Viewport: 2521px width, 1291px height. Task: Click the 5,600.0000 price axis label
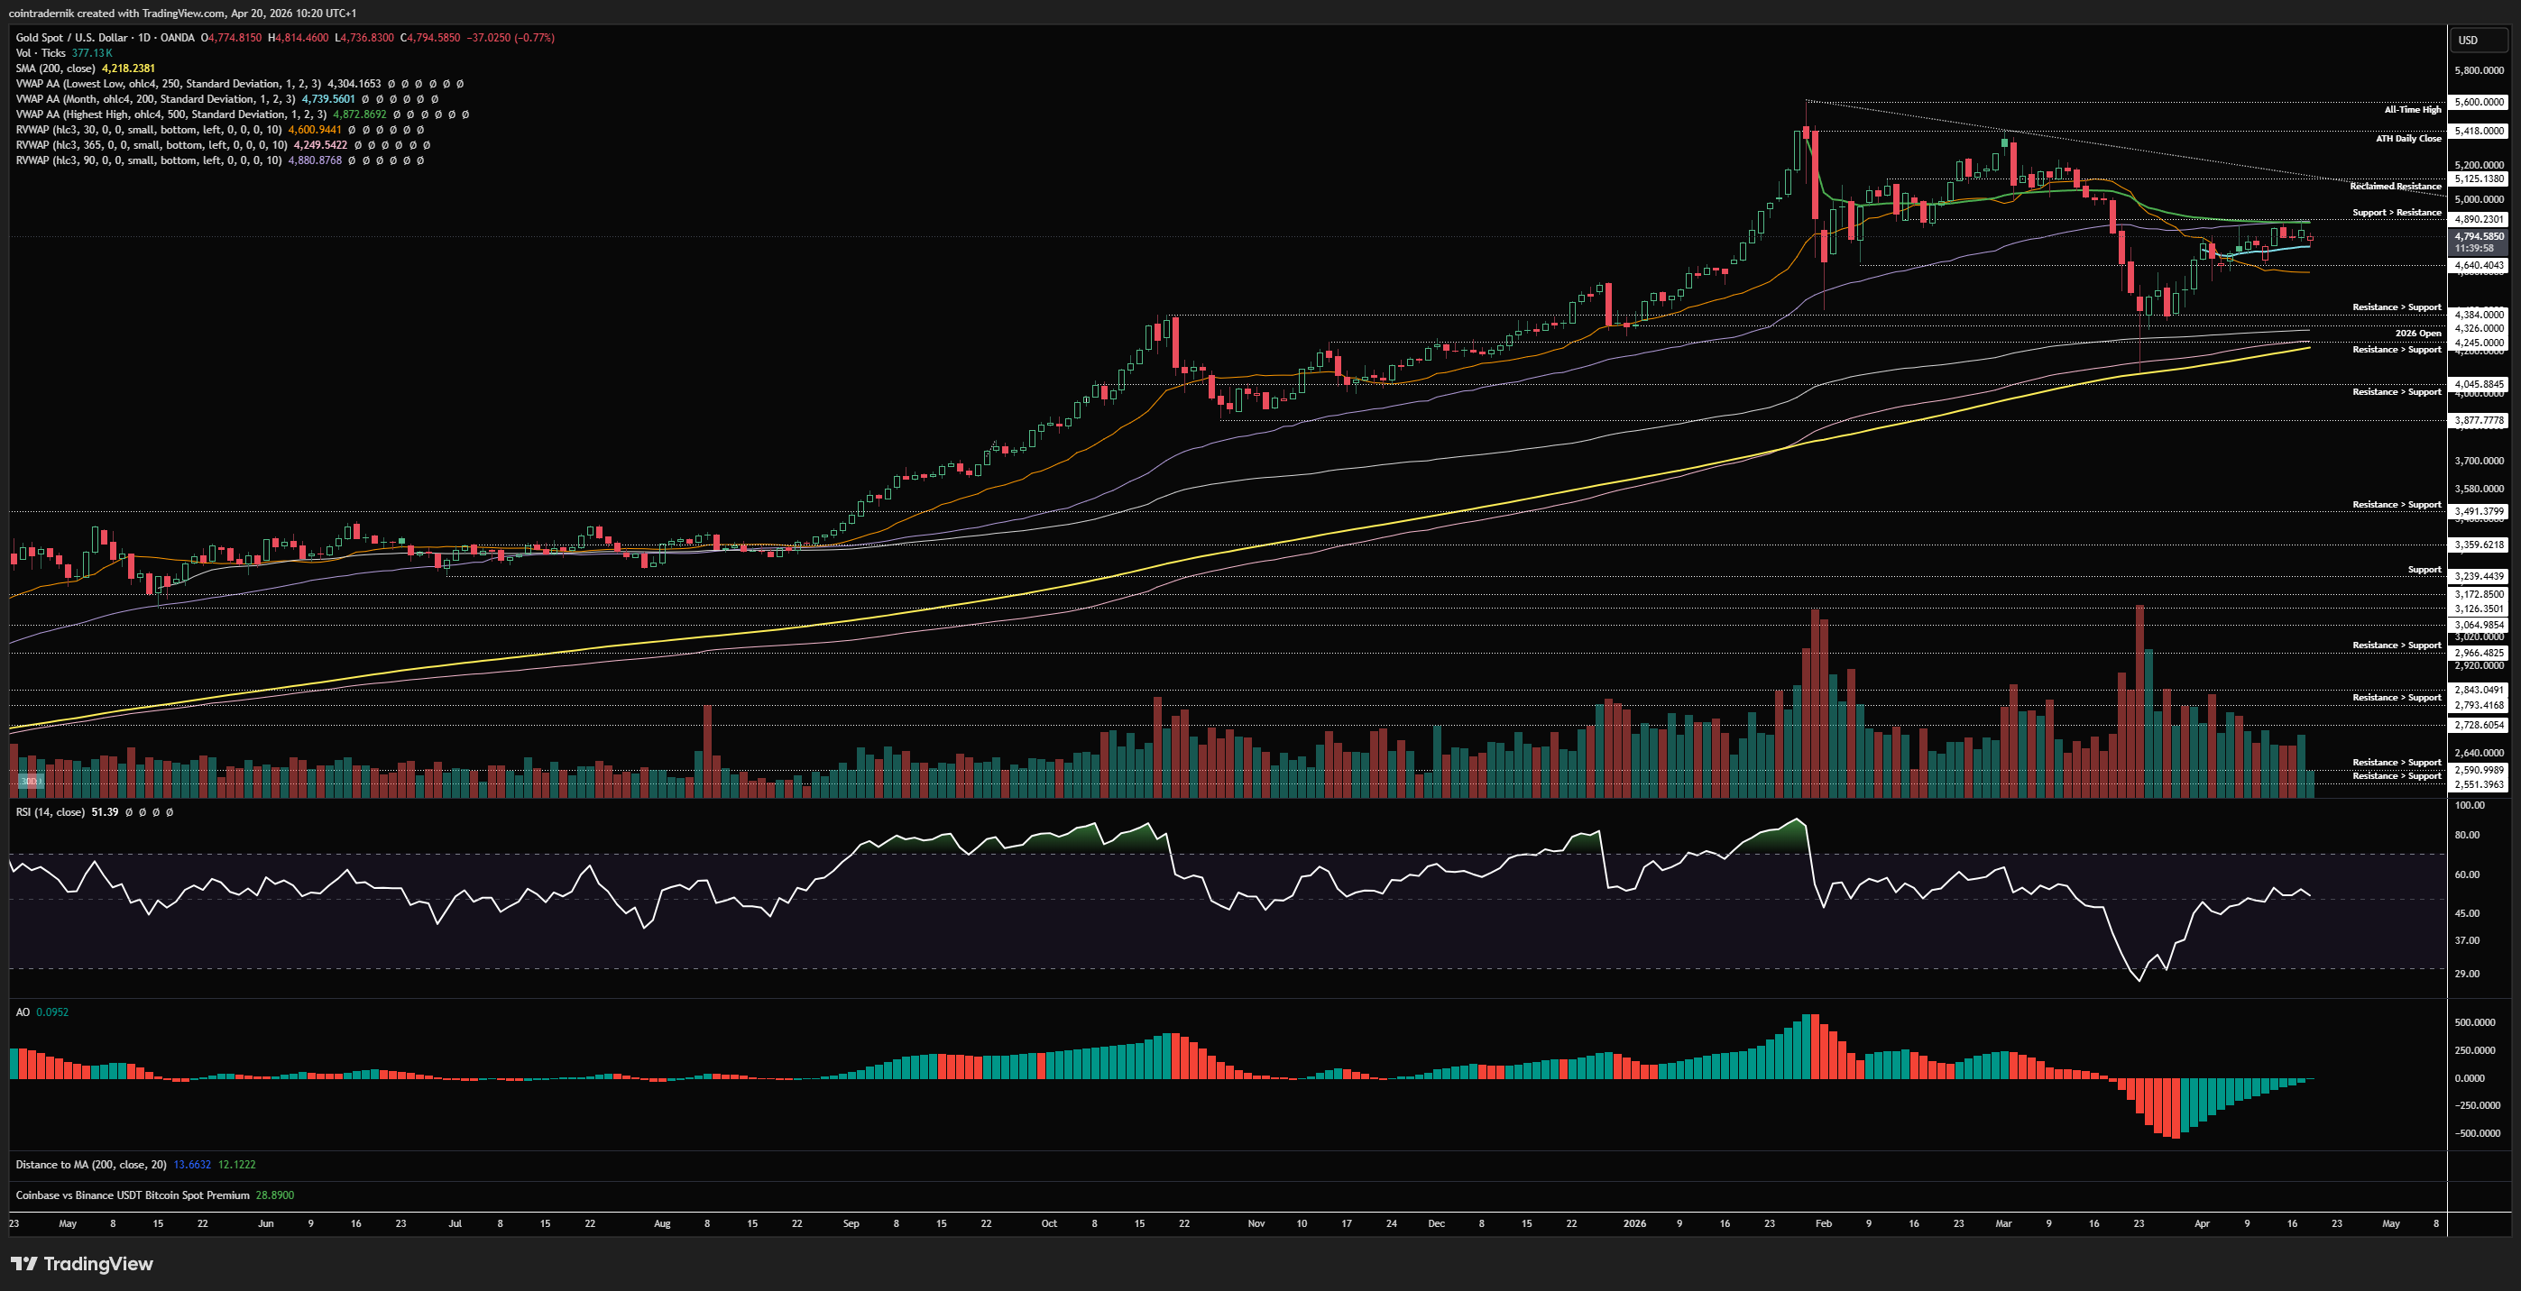(2478, 102)
